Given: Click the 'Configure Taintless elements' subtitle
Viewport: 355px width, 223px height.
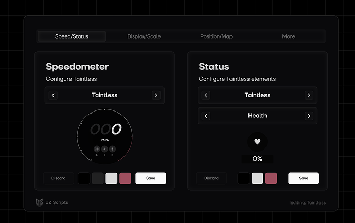Looking at the screenshot, I should (237, 79).
